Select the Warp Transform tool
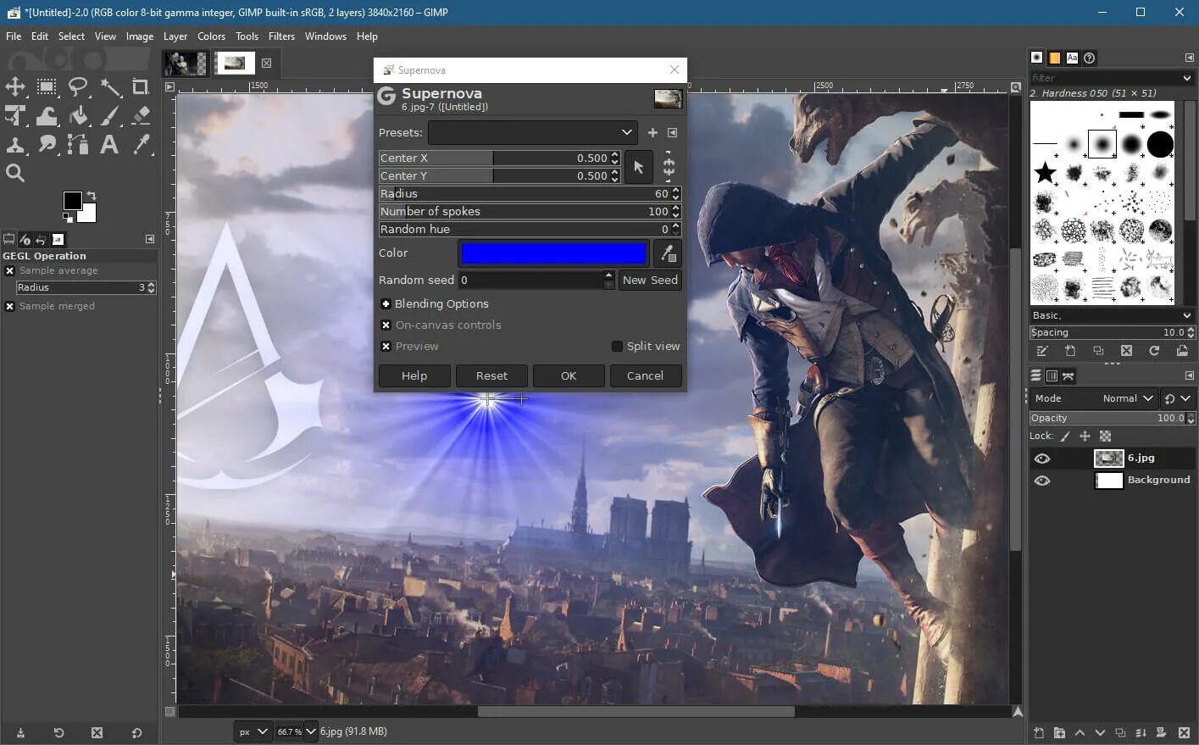Screen dimensions: 1199x745 tap(47, 115)
